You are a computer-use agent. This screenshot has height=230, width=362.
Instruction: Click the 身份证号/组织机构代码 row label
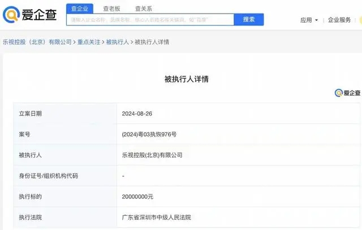pos(49,176)
